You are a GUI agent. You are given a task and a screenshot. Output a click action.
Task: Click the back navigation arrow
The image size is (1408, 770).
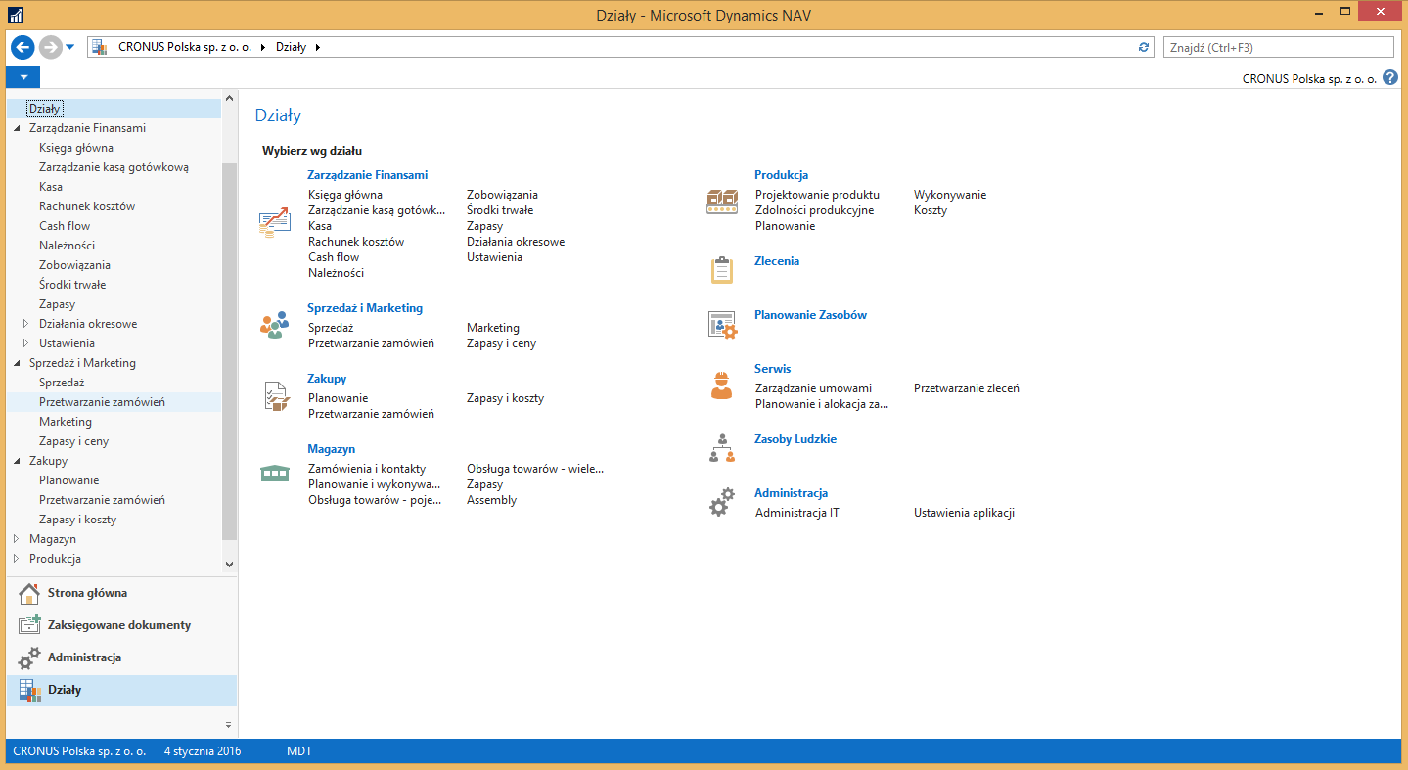(23, 47)
